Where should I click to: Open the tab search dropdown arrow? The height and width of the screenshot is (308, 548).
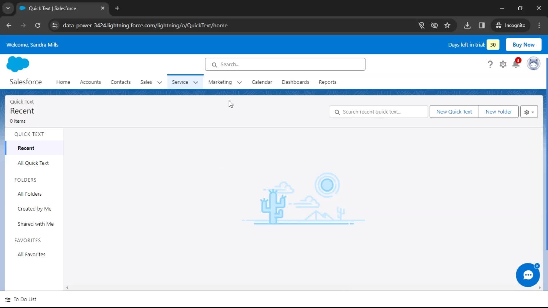coord(8,8)
